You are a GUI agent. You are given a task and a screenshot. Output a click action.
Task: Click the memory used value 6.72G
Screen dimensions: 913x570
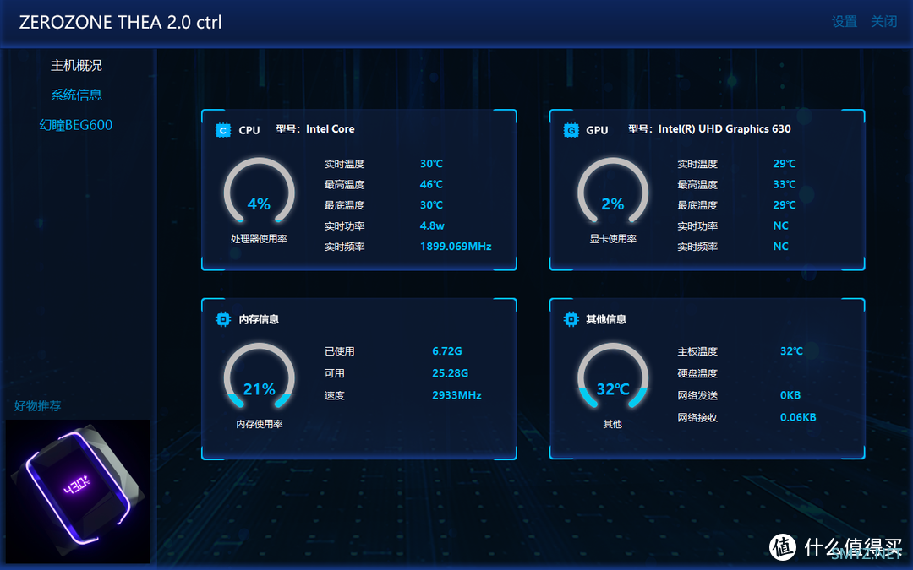pos(447,351)
